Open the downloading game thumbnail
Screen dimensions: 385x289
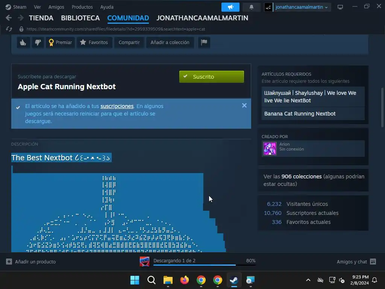[x=145, y=262]
